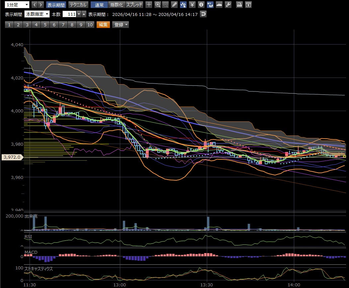
Task: Enable スプレッド spread mode
Action: 134,5
